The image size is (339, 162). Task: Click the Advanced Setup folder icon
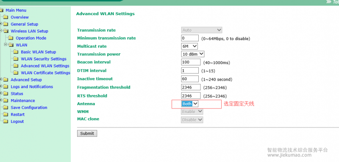pyautogui.click(x=6, y=80)
